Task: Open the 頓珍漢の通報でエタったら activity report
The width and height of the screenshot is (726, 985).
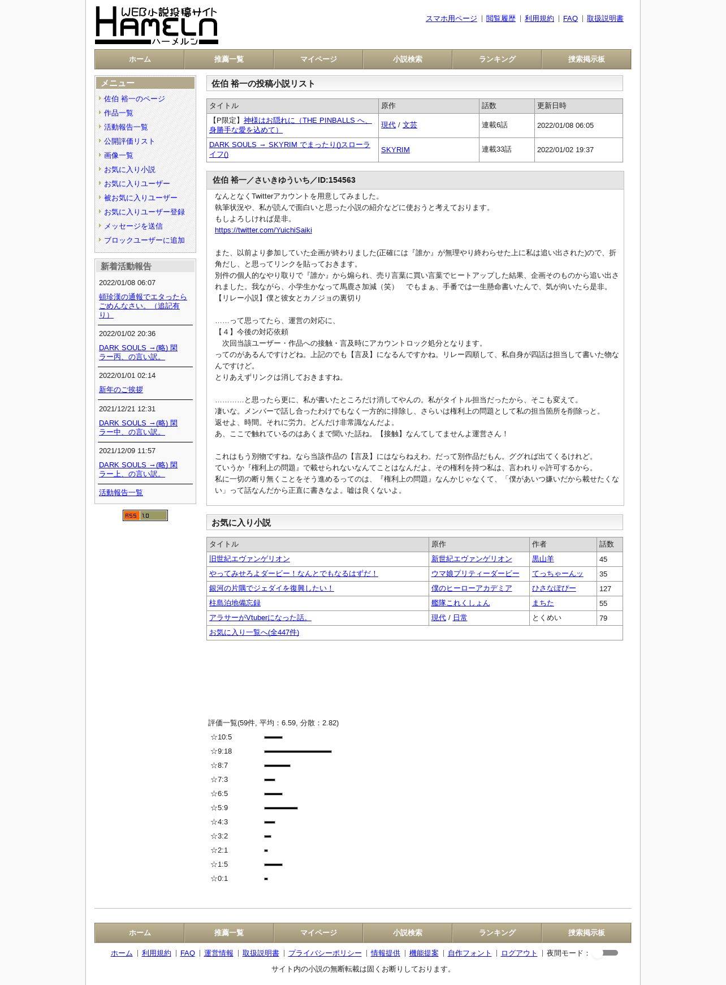Action: point(142,306)
